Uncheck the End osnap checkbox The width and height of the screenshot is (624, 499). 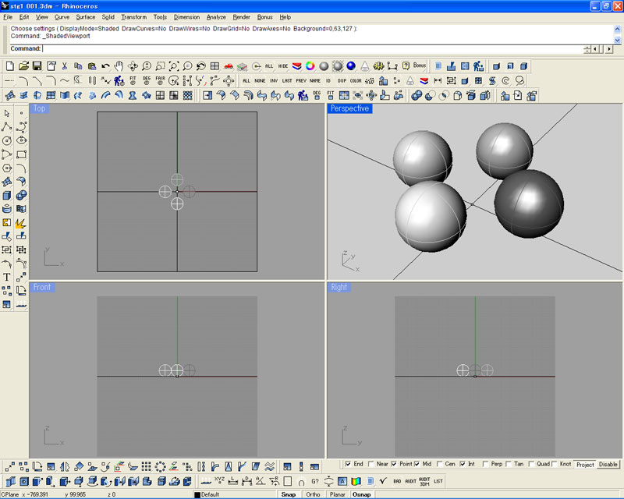tap(348, 464)
